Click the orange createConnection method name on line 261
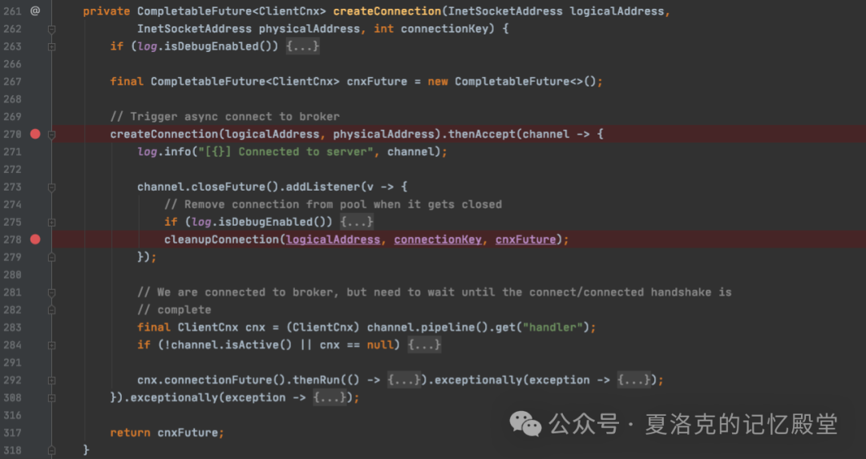The image size is (866, 459). click(387, 11)
